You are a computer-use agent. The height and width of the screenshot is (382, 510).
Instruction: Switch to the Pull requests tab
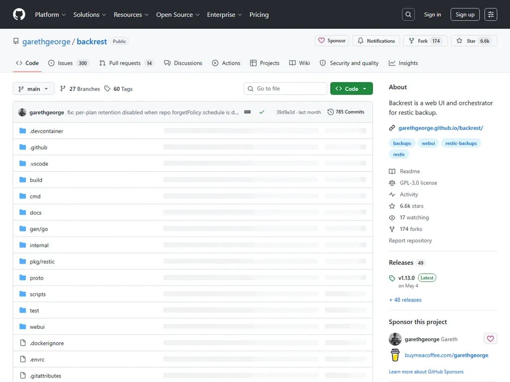pyautogui.click(x=126, y=63)
